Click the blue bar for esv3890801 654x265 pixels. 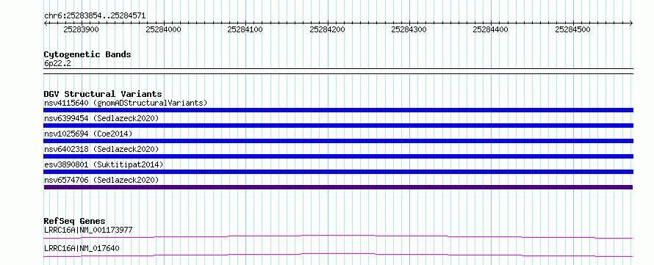tap(338, 172)
